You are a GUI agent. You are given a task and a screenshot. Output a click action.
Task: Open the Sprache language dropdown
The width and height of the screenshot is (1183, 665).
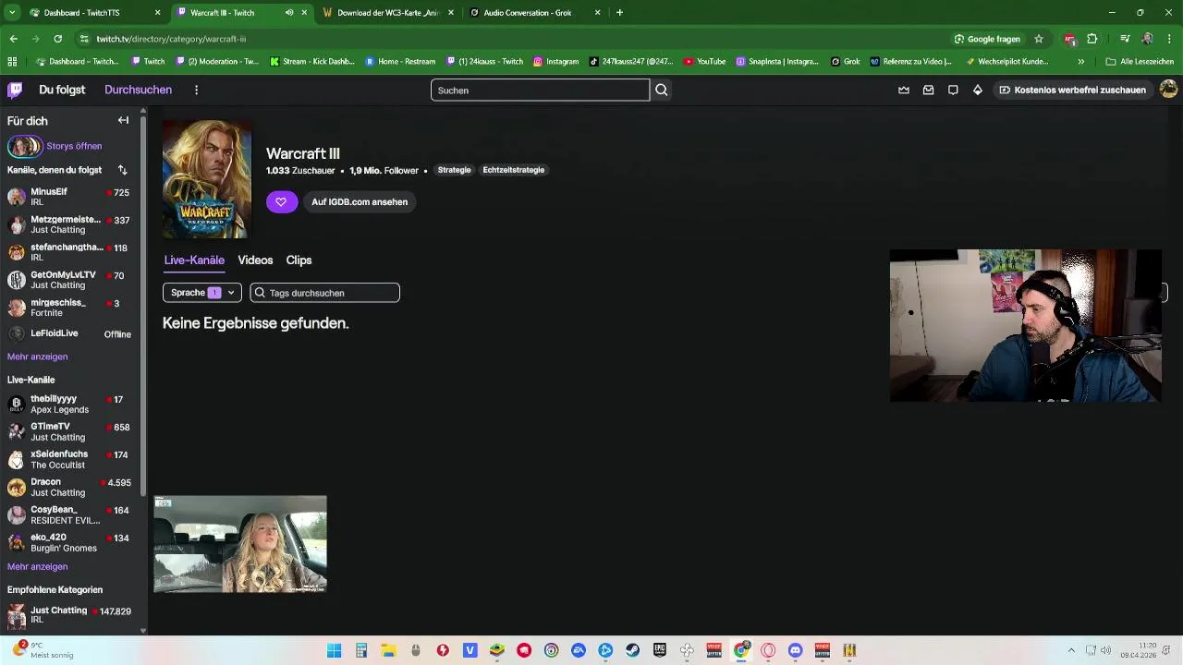pyautogui.click(x=201, y=293)
